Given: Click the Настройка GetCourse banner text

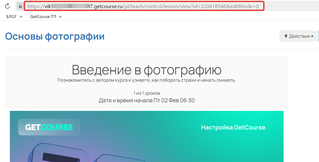Looking at the screenshot, I should [233, 127].
